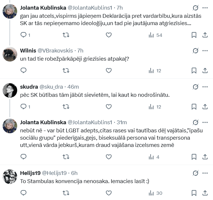This screenshot has height=200, width=213.
Task: Like skudra's tweet about SK būtības
Action: (x=109, y=107)
